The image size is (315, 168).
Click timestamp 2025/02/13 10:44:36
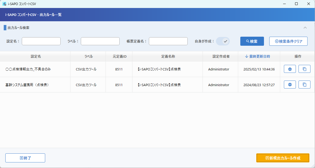coord(259,69)
